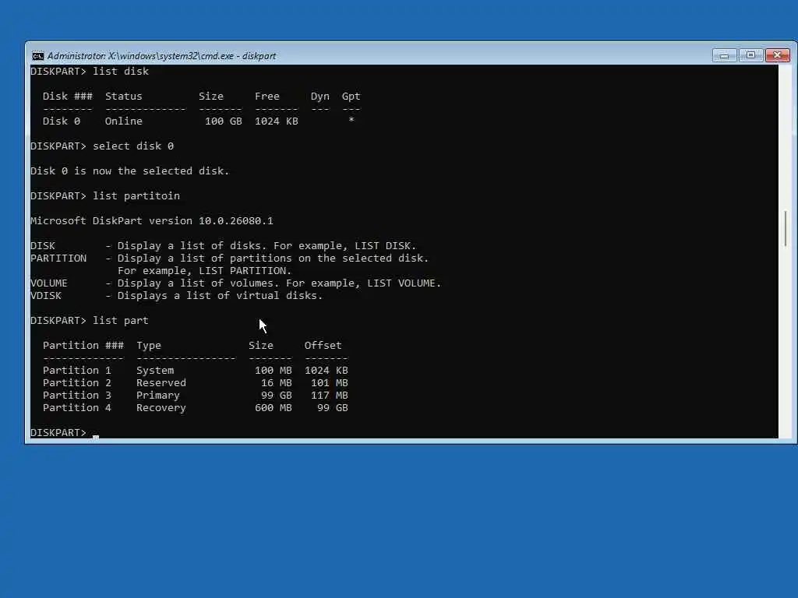Click the 'Partition 1' row label
The width and height of the screenshot is (798, 598).
[x=77, y=370]
